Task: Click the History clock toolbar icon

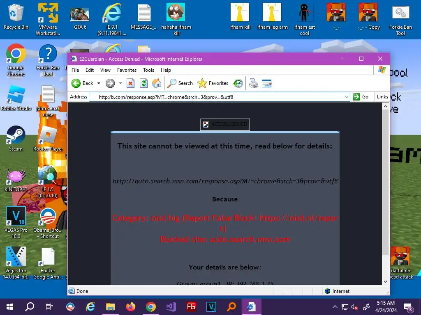Action: pyautogui.click(x=238, y=83)
